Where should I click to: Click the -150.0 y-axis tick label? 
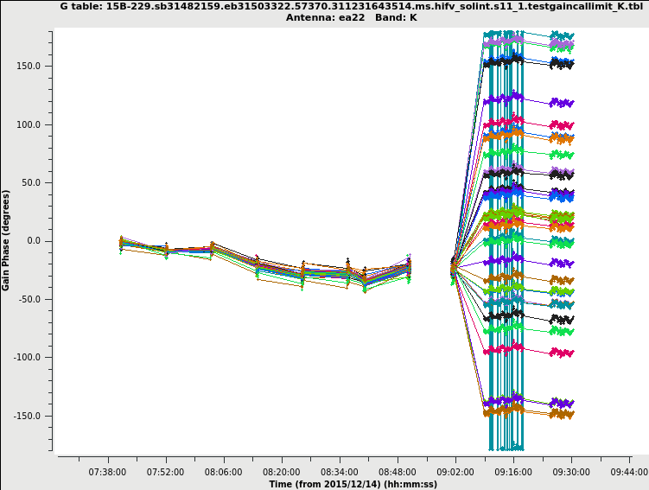[x=28, y=416]
